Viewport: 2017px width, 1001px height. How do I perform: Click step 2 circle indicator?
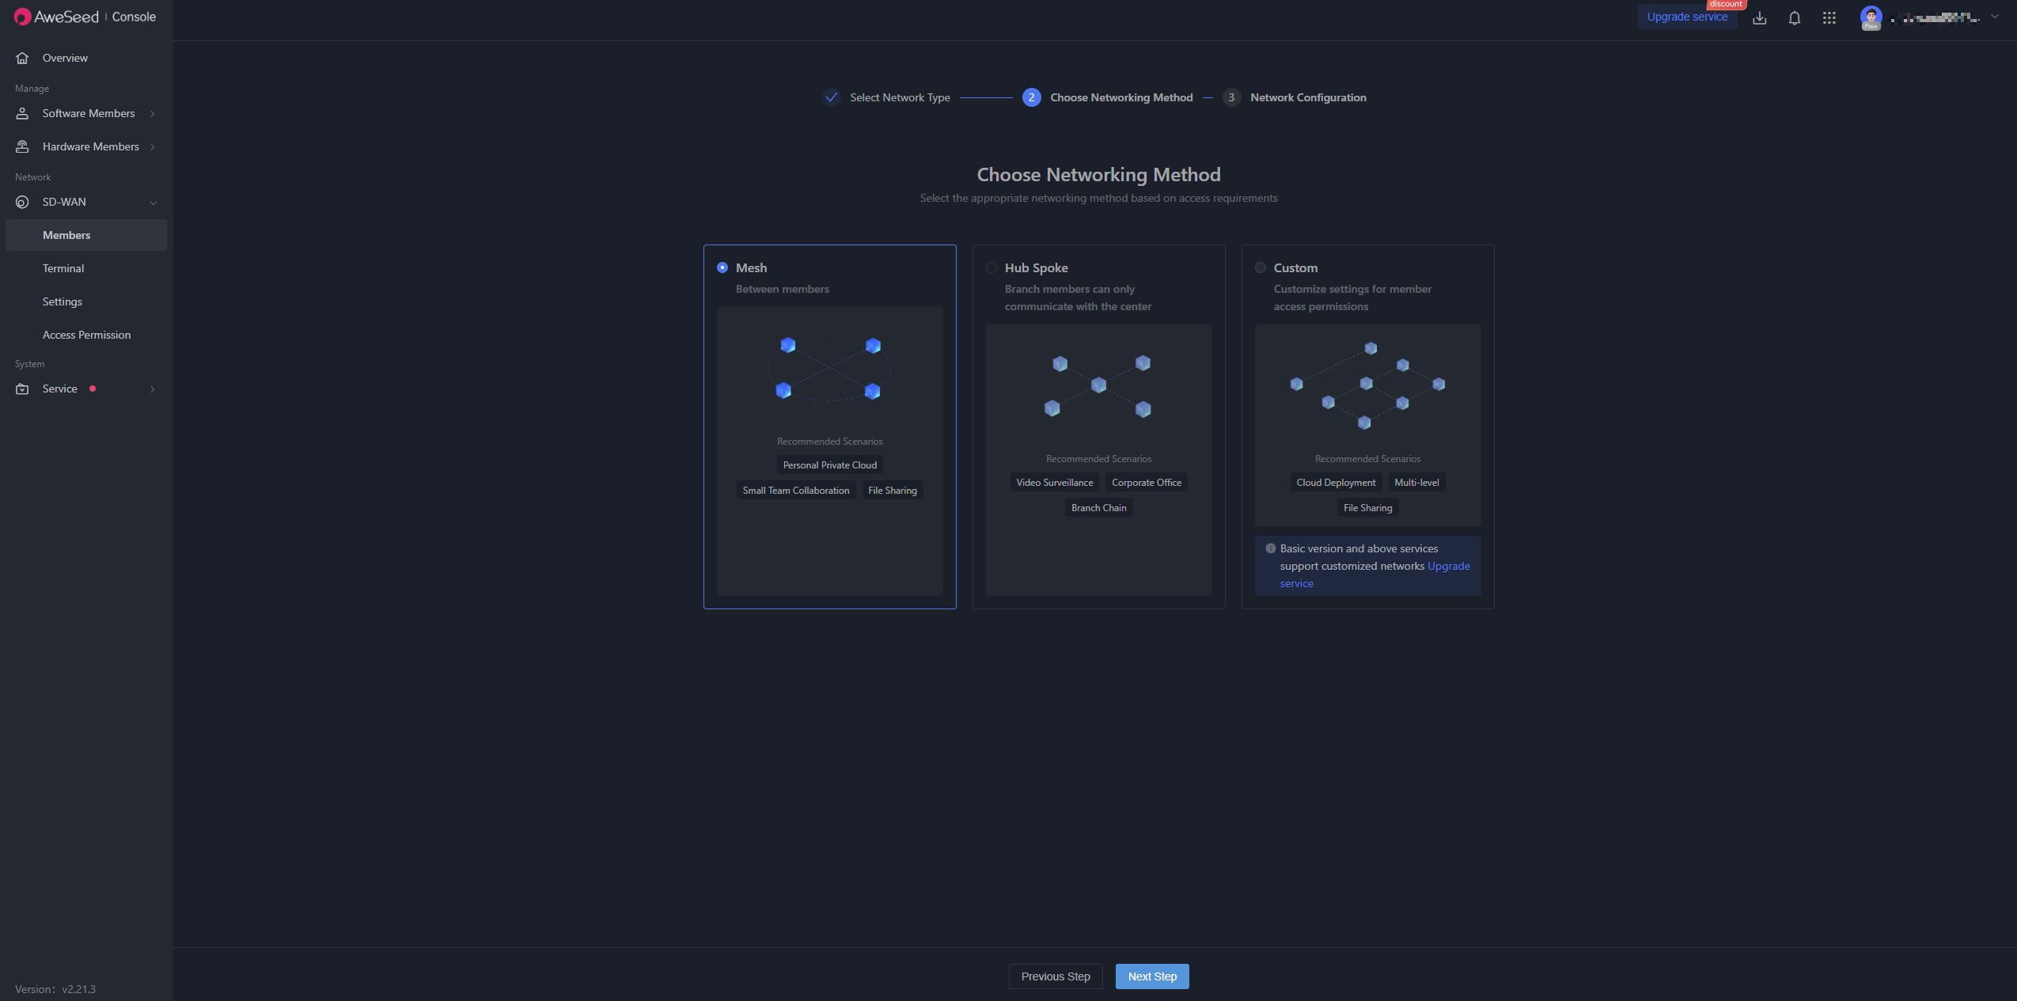1031,97
